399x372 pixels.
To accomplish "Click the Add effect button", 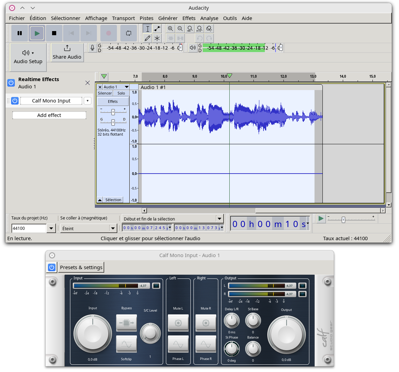I will [49, 115].
